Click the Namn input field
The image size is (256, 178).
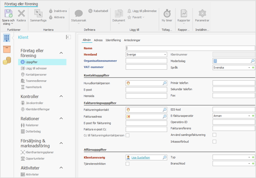point(190,48)
